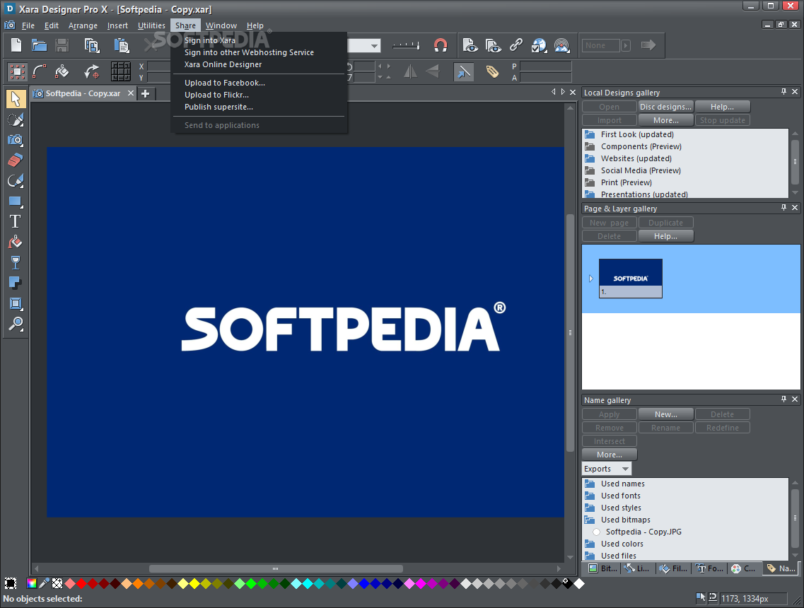Expand the Social Media (Preview) folder
804x608 pixels.
[x=590, y=170]
